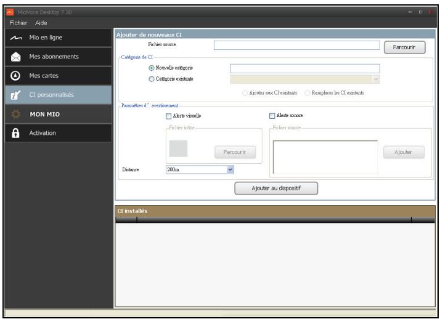The width and height of the screenshot is (440, 319).
Task: Choose Ajouter aux CI existants option
Action: [x=245, y=93]
